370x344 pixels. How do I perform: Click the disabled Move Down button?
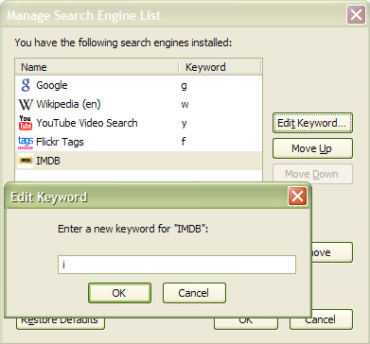tap(312, 174)
